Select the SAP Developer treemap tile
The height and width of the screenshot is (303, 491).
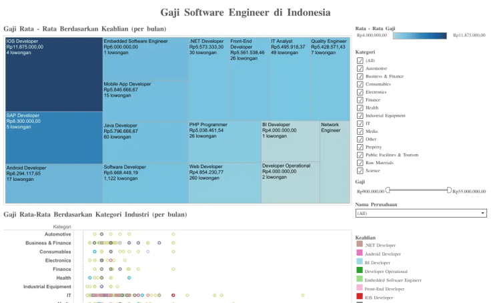(54, 138)
